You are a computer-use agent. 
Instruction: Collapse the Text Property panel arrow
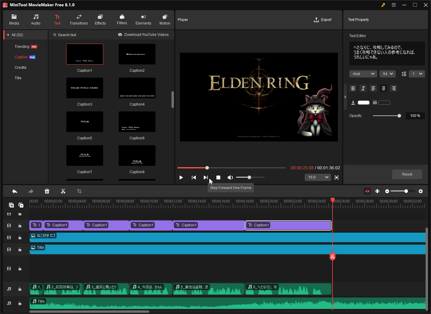(345, 97)
